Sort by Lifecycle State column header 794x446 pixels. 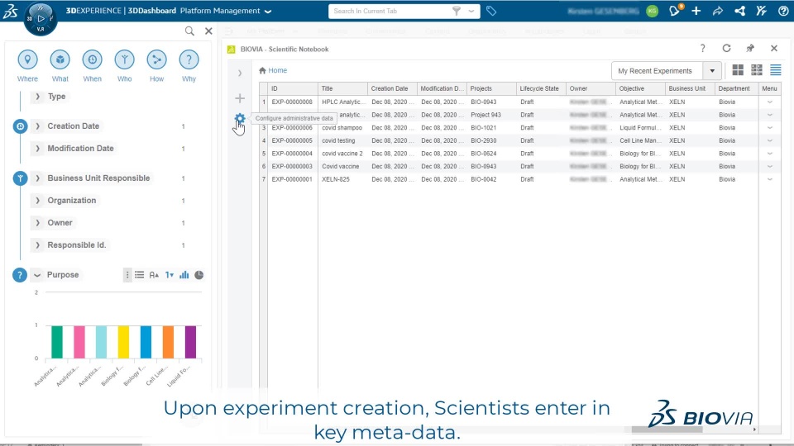click(x=541, y=88)
